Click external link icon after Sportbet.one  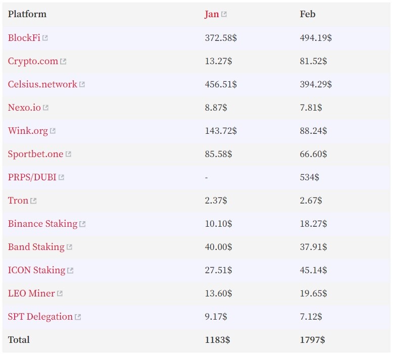[69, 155]
